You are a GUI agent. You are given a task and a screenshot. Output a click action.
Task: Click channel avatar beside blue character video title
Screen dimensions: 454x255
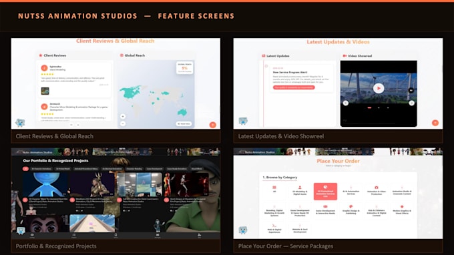(25, 200)
